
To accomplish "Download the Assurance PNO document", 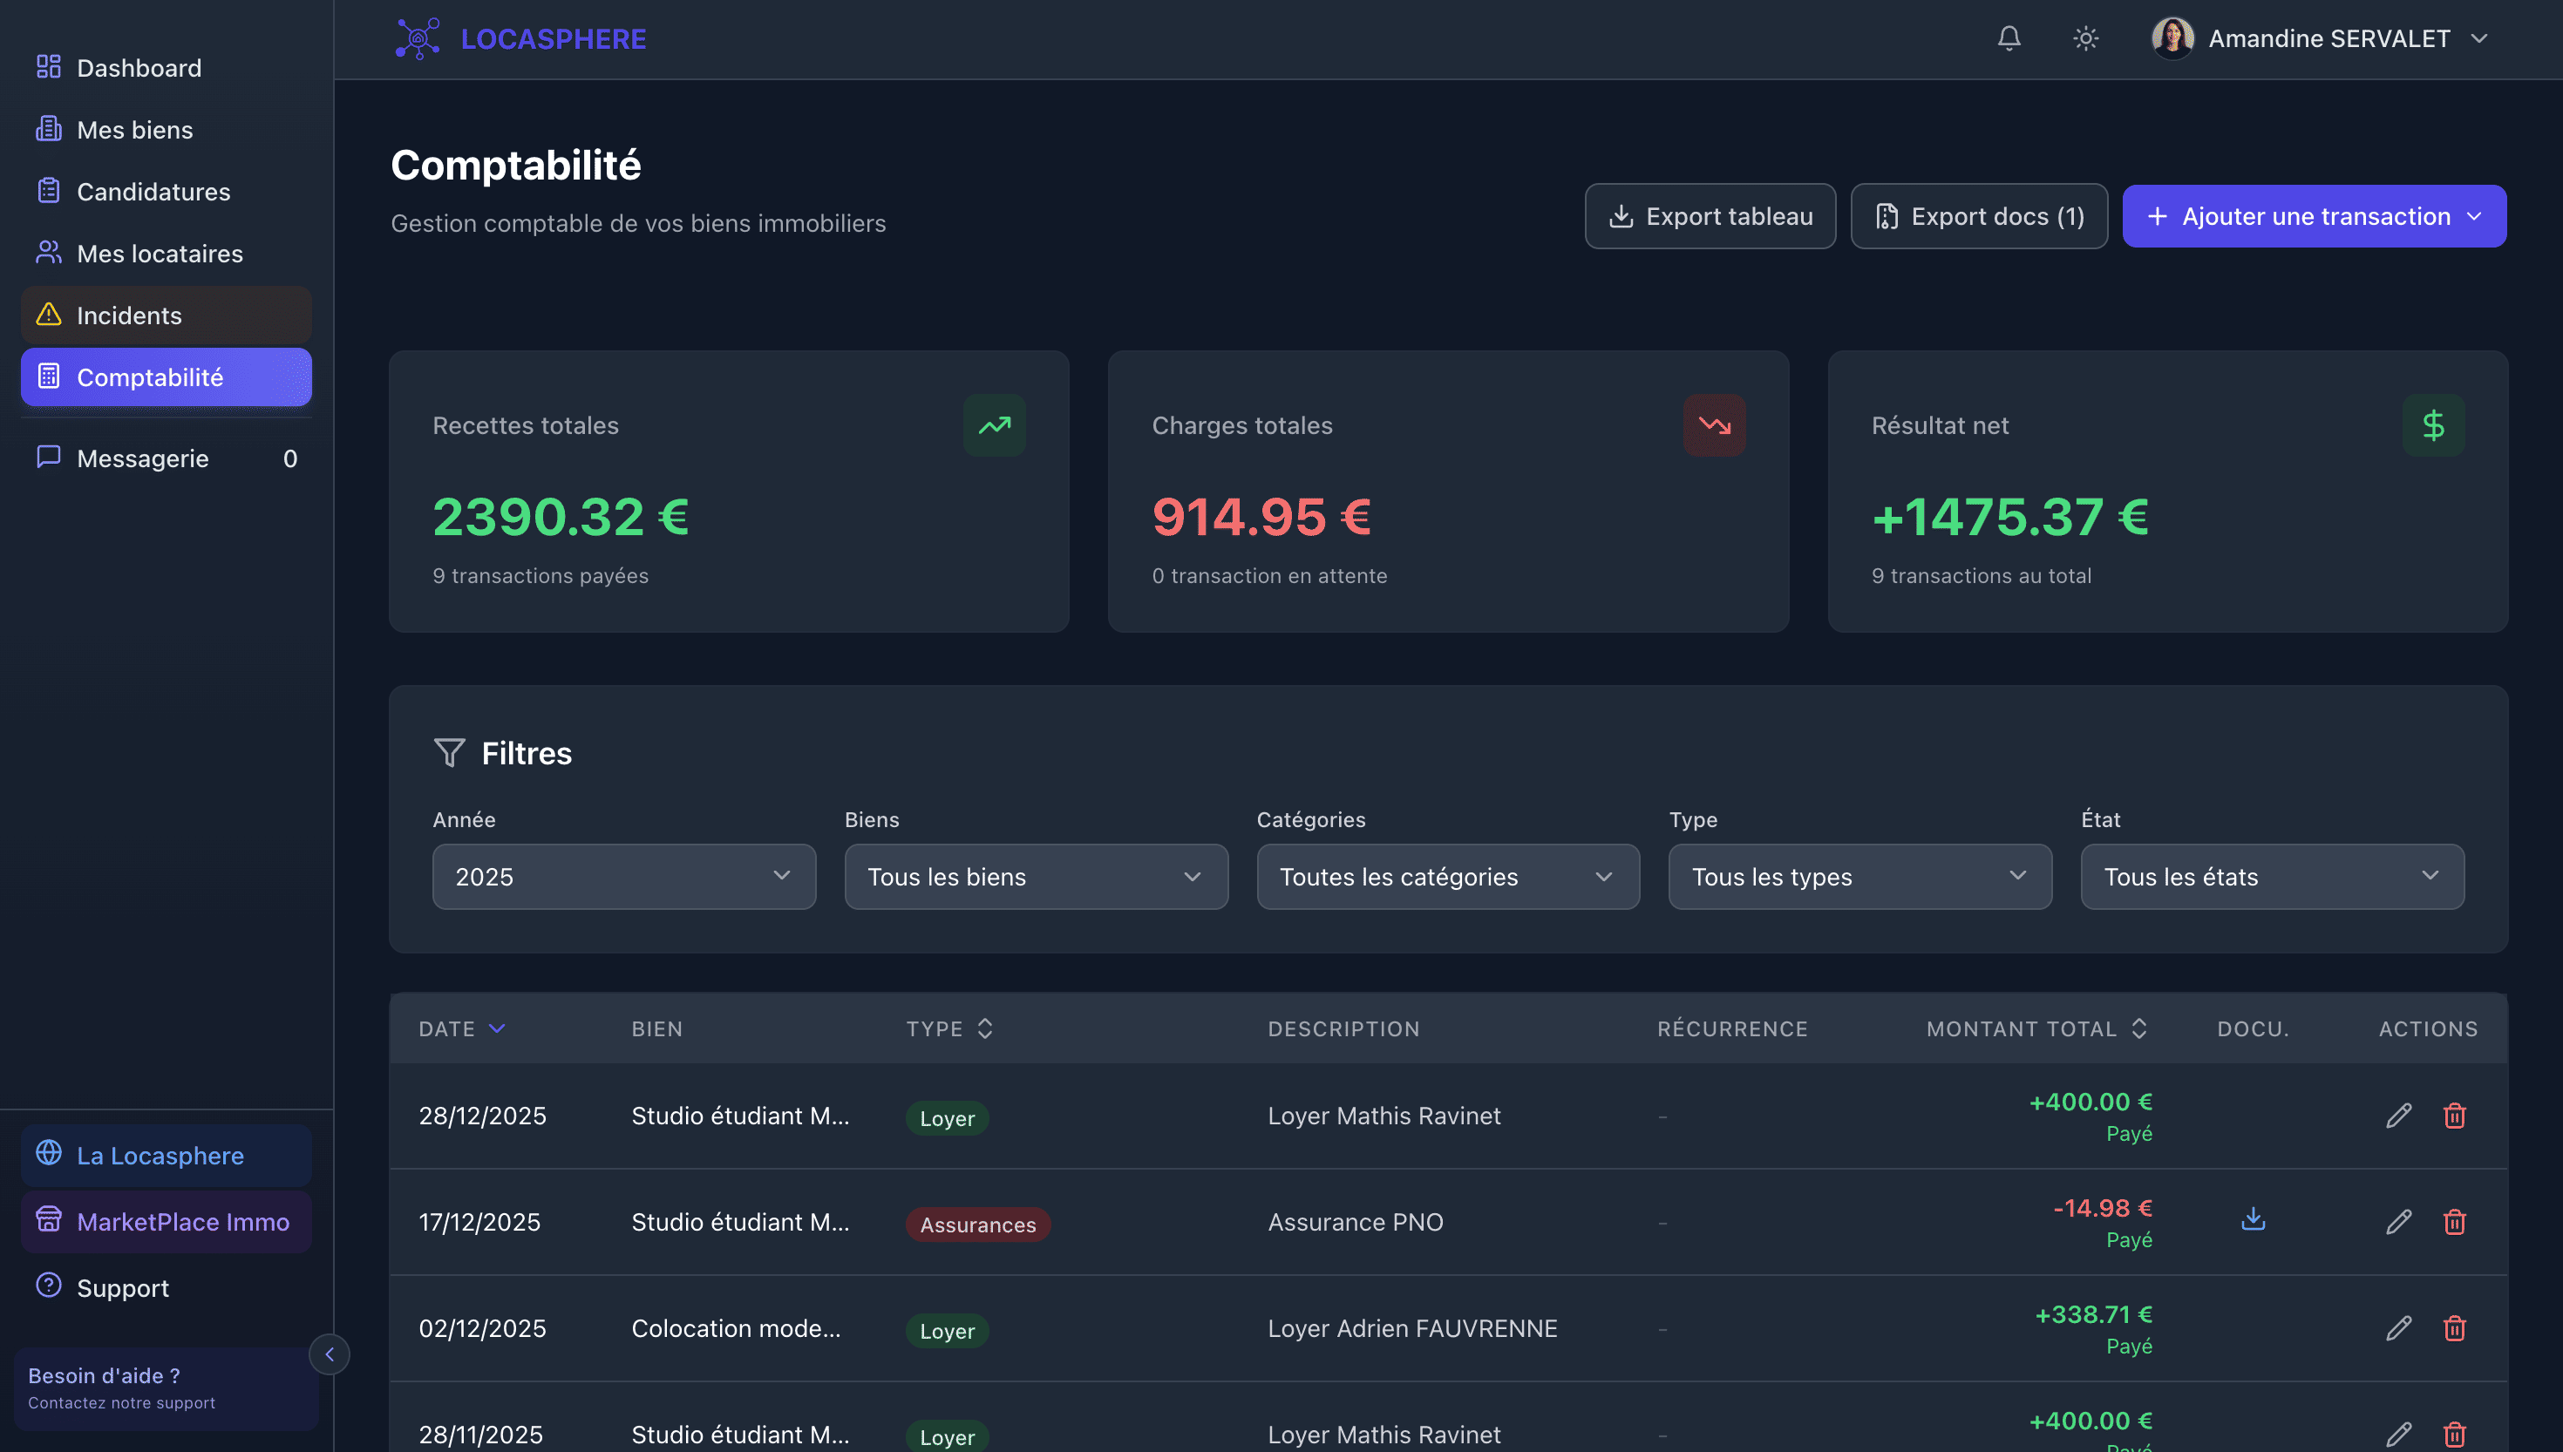I will tap(2253, 1219).
